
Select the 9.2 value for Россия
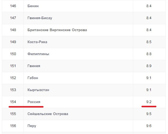pyautogui.click(x=149, y=102)
